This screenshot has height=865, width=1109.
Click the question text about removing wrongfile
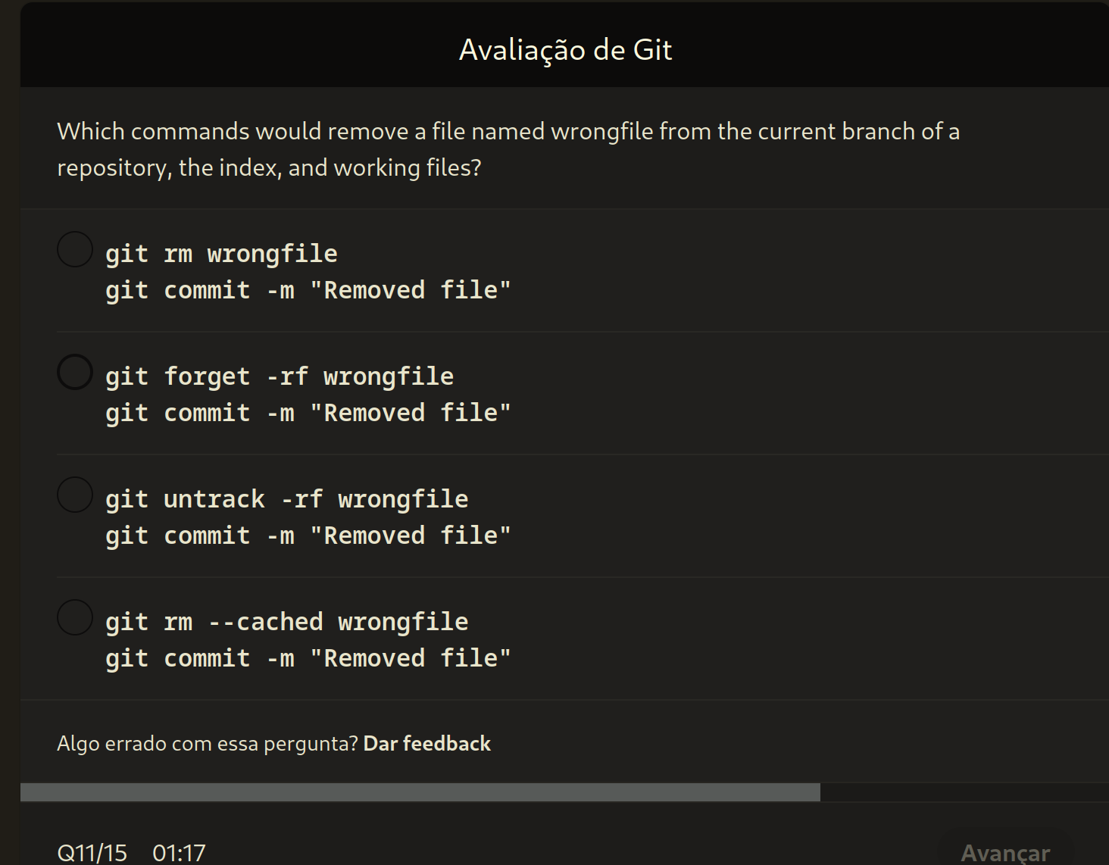tap(508, 148)
